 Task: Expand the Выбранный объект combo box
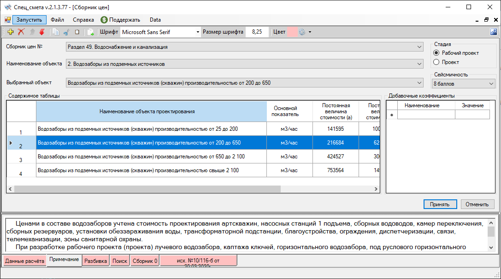coord(419,83)
